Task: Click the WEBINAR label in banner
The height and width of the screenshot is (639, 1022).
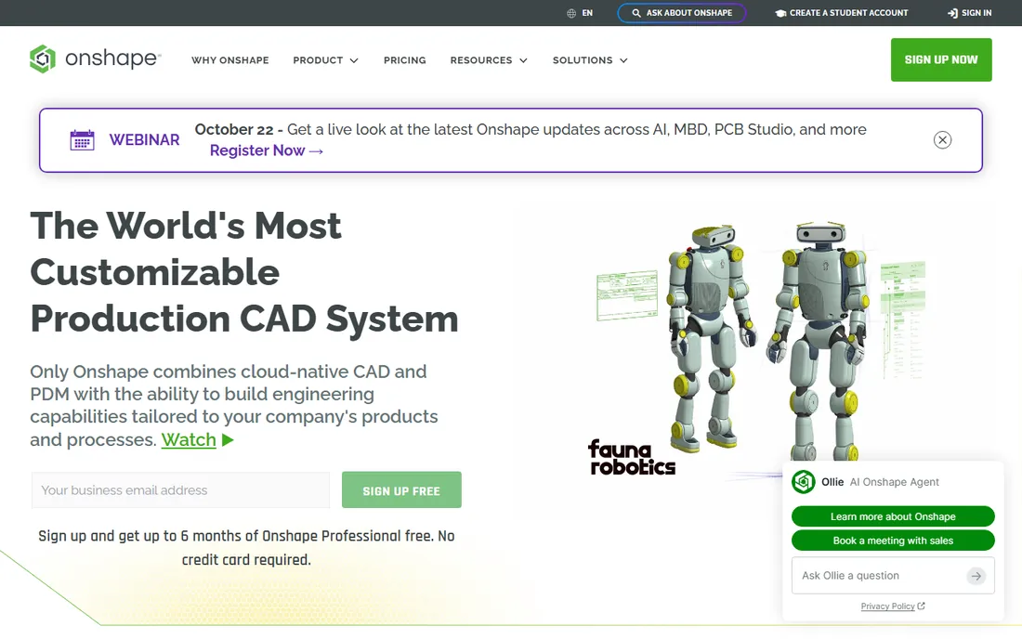Action: pyautogui.click(x=144, y=140)
